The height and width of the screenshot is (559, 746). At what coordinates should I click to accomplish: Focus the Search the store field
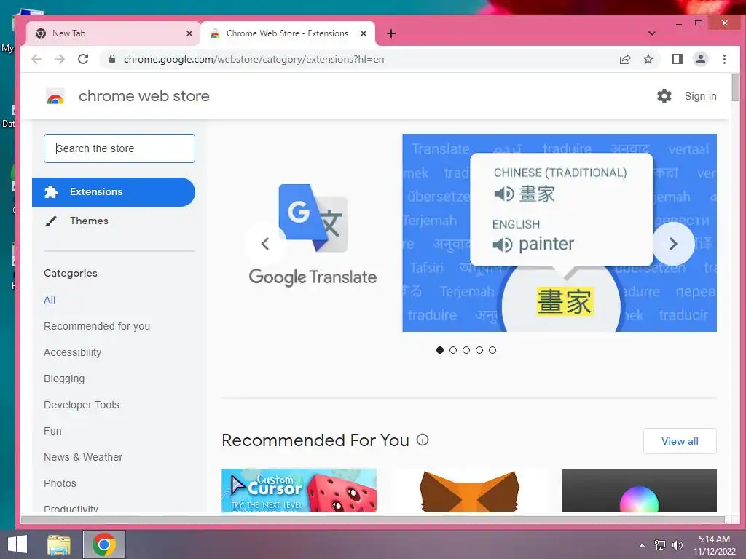pyautogui.click(x=119, y=148)
